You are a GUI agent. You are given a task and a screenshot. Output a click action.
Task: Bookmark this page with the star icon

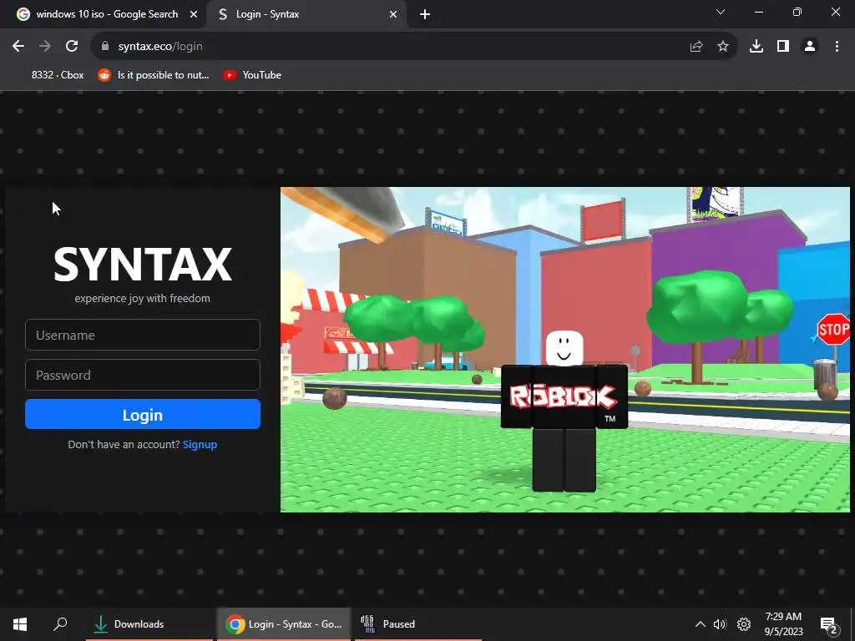pyautogui.click(x=723, y=47)
